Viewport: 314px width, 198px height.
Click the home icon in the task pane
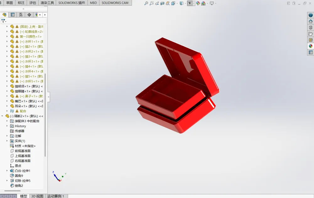pyautogui.click(x=311, y=21)
